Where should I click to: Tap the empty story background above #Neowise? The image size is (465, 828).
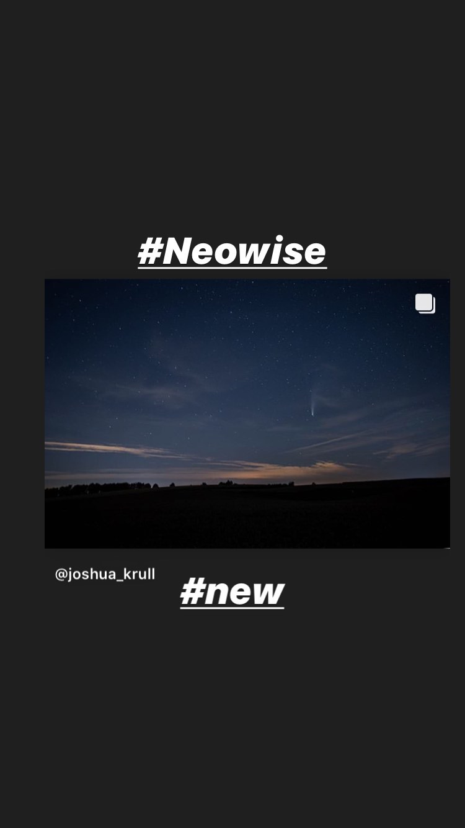coord(232,112)
